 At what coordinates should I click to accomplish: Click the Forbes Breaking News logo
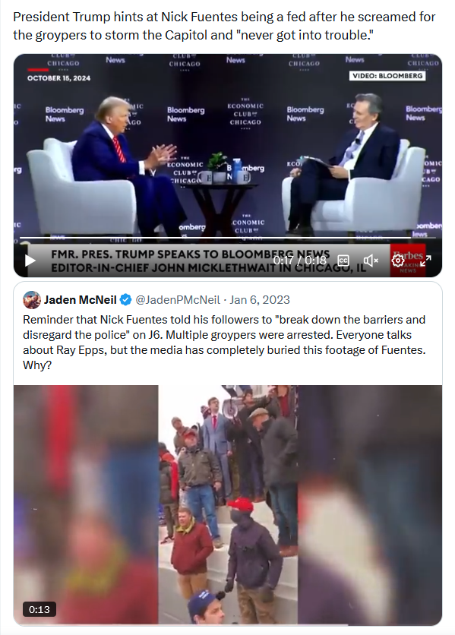(408, 260)
